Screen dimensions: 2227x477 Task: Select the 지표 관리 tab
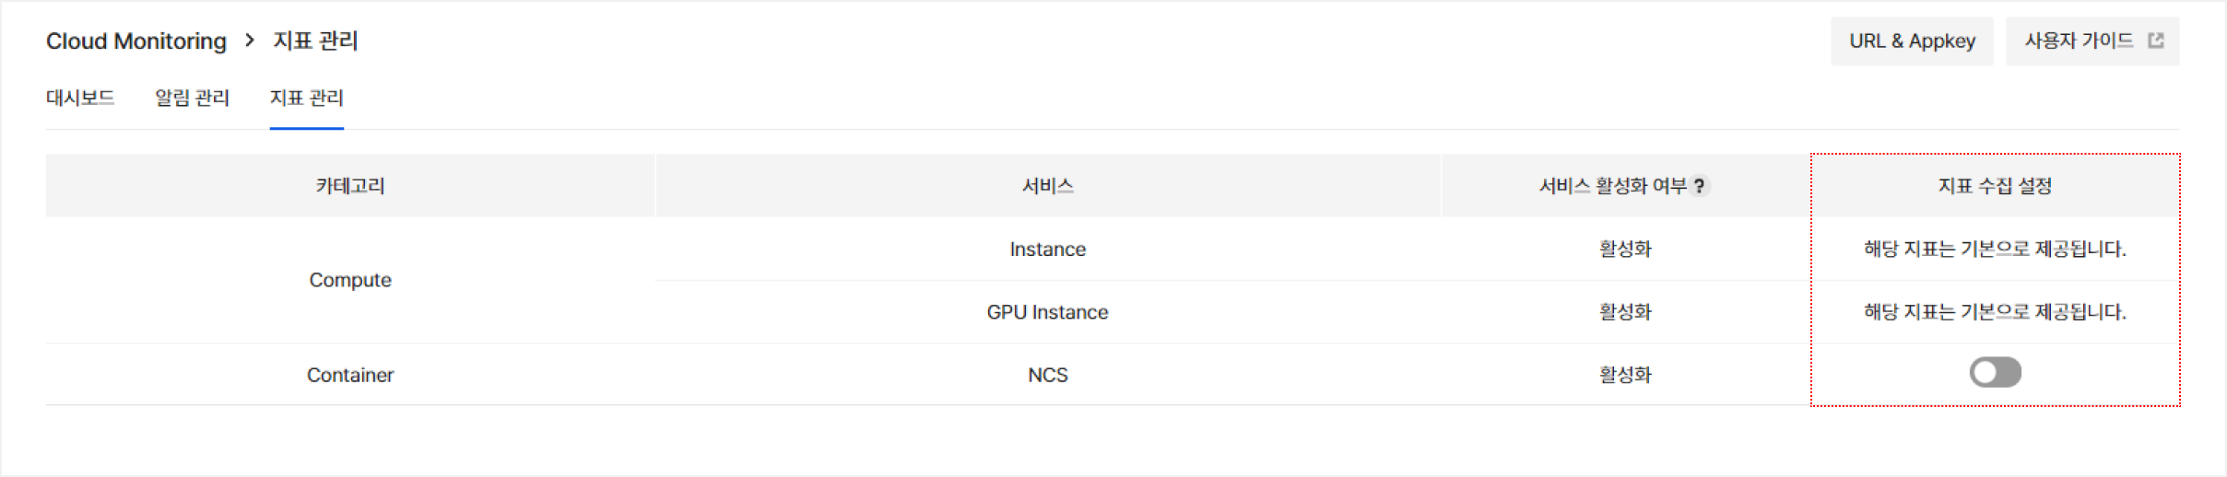point(306,98)
